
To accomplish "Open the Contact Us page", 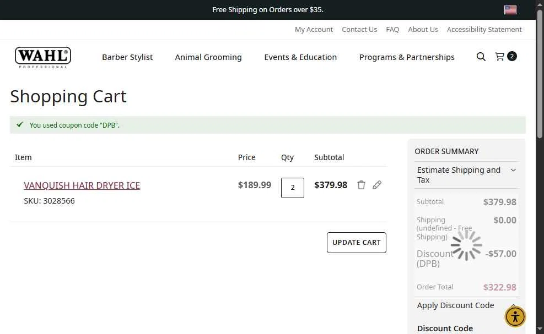I will (x=359, y=30).
